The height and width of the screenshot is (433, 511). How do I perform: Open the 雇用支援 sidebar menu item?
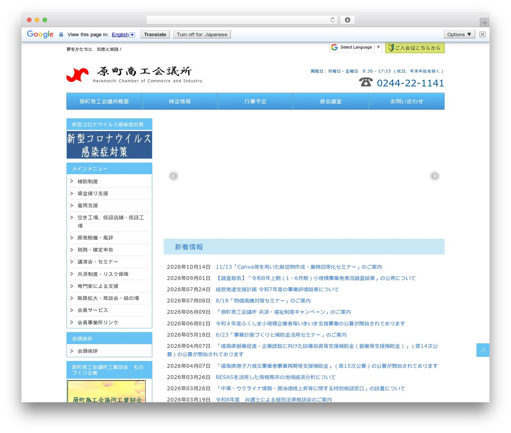[87, 205]
